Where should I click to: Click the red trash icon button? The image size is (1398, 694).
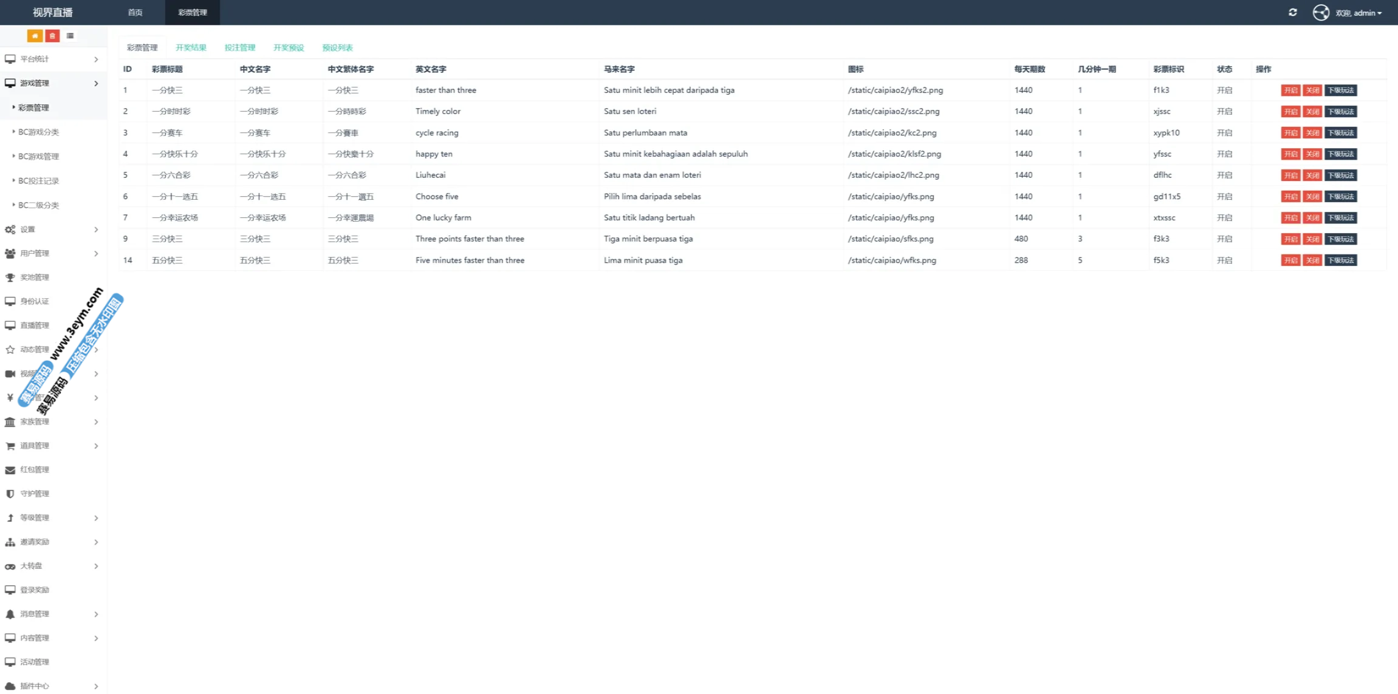pyautogui.click(x=52, y=36)
